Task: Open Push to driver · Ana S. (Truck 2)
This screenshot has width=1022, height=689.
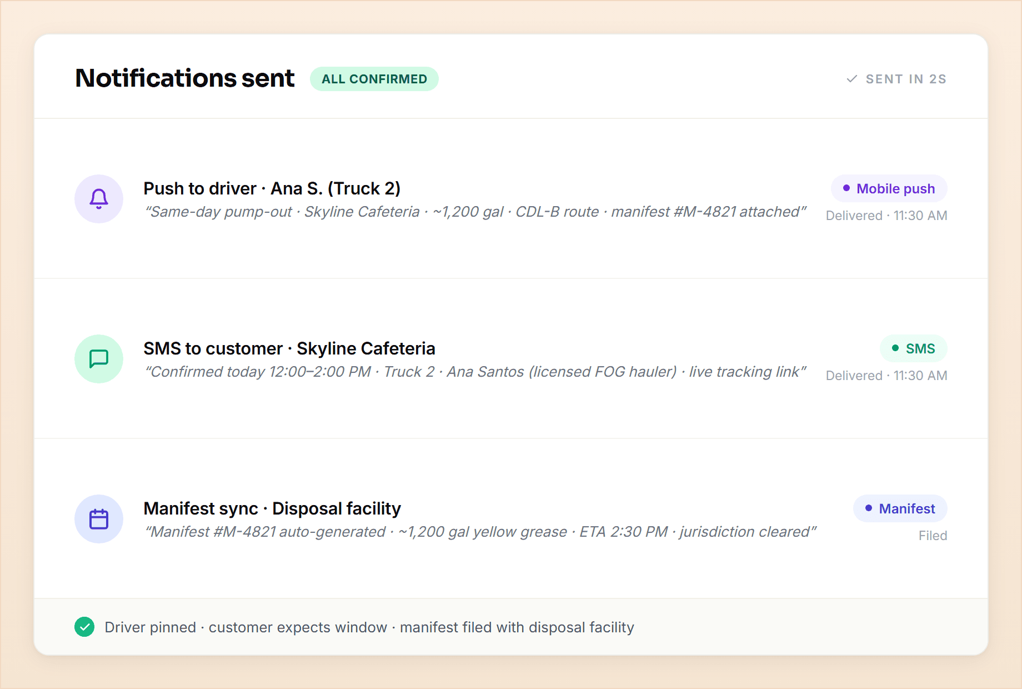Action: [272, 188]
